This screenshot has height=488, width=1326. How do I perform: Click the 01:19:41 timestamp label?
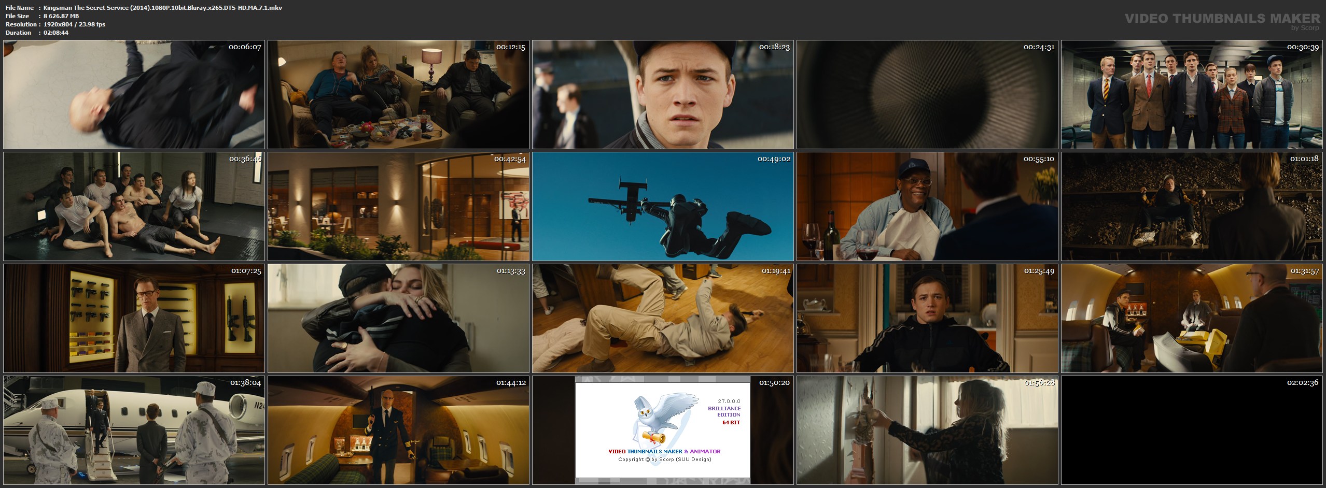[776, 271]
